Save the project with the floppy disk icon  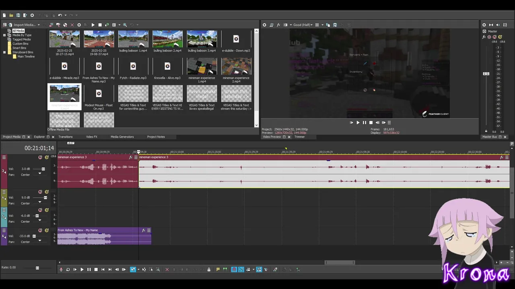(x=18, y=15)
